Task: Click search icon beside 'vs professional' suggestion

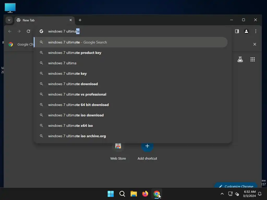Action: tap(41, 94)
